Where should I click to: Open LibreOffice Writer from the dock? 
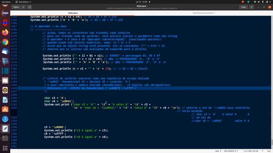[x=5, y=100]
